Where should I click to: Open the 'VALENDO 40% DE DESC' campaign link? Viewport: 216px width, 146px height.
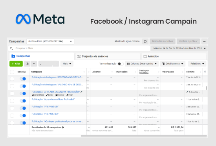[x=57, y=85]
